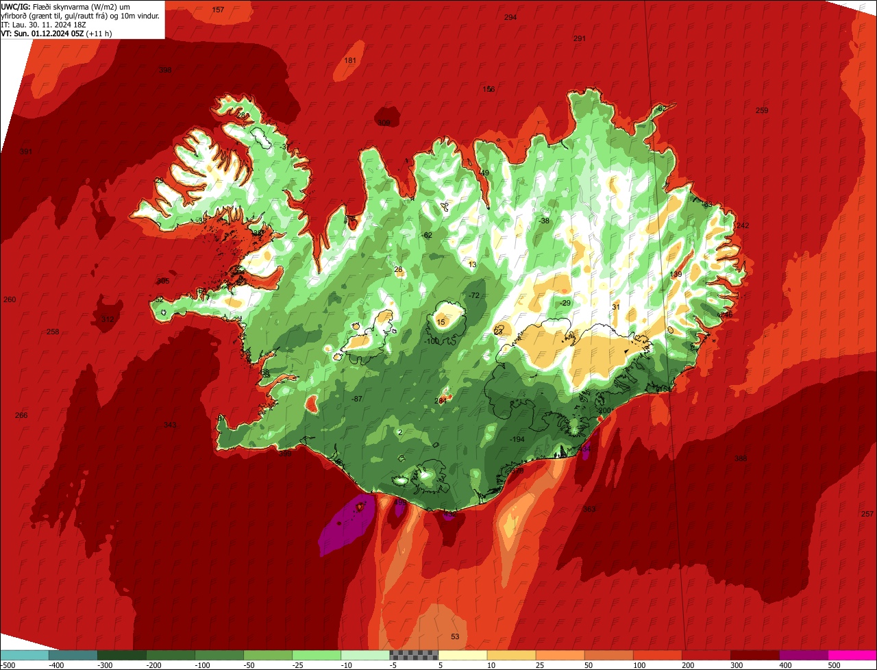Click the value '15' on the glacier
877x670 pixels.
coord(441,322)
